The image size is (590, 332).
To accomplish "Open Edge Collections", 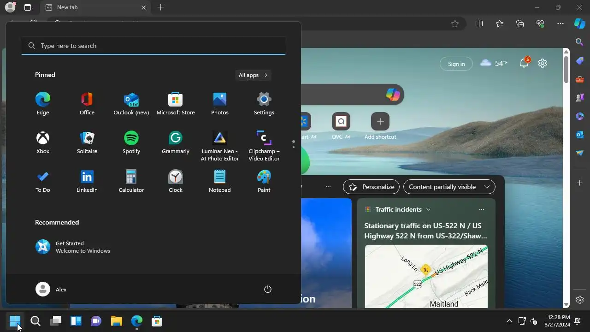I will (520, 24).
